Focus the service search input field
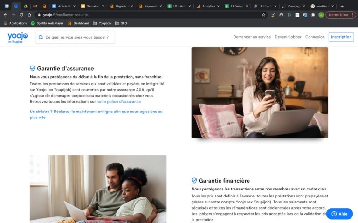The width and height of the screenshot is (358, 223). pyautogui.click(x=75, y=37)
